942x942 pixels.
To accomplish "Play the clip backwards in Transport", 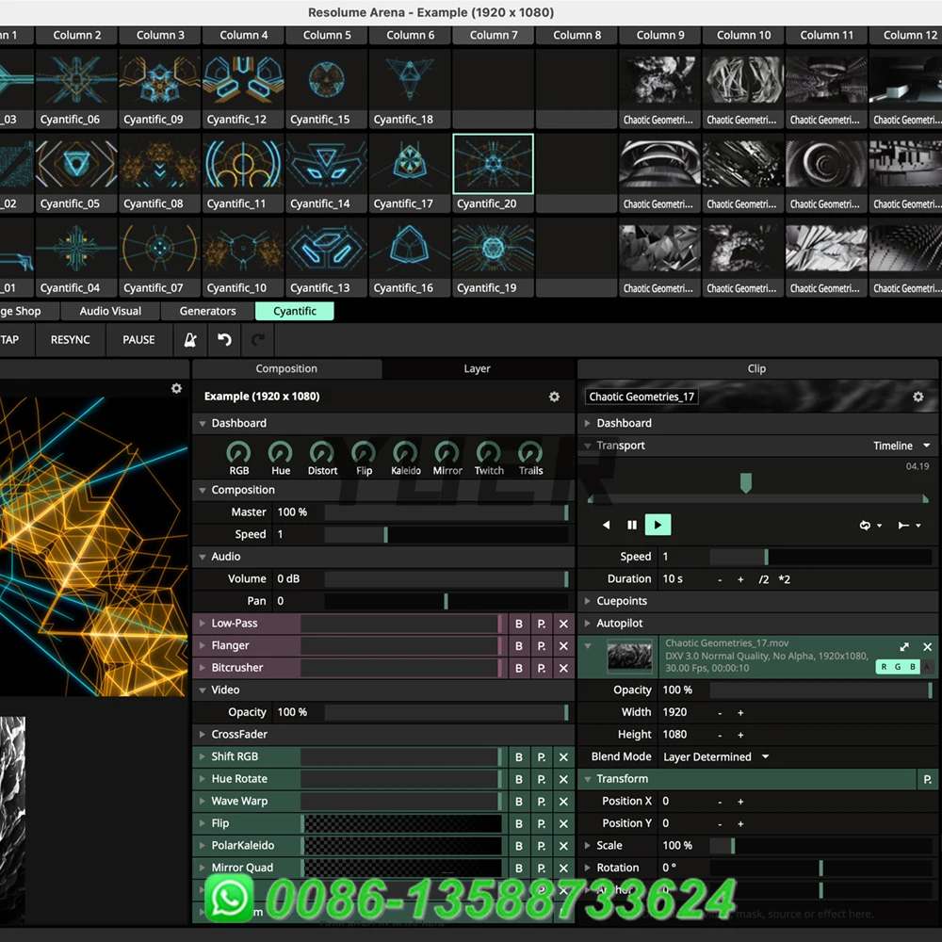I will [x=606, y=526].
